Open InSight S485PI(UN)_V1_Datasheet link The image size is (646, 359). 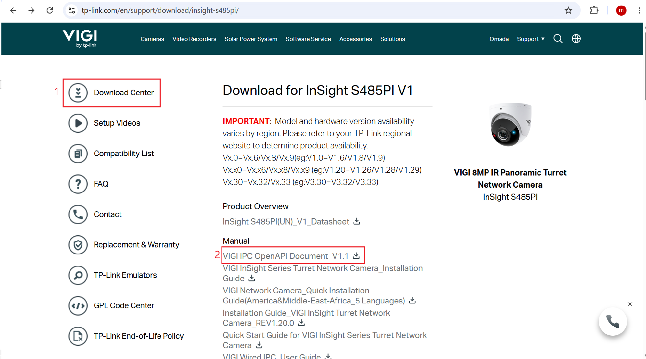[x=286, y=222]
